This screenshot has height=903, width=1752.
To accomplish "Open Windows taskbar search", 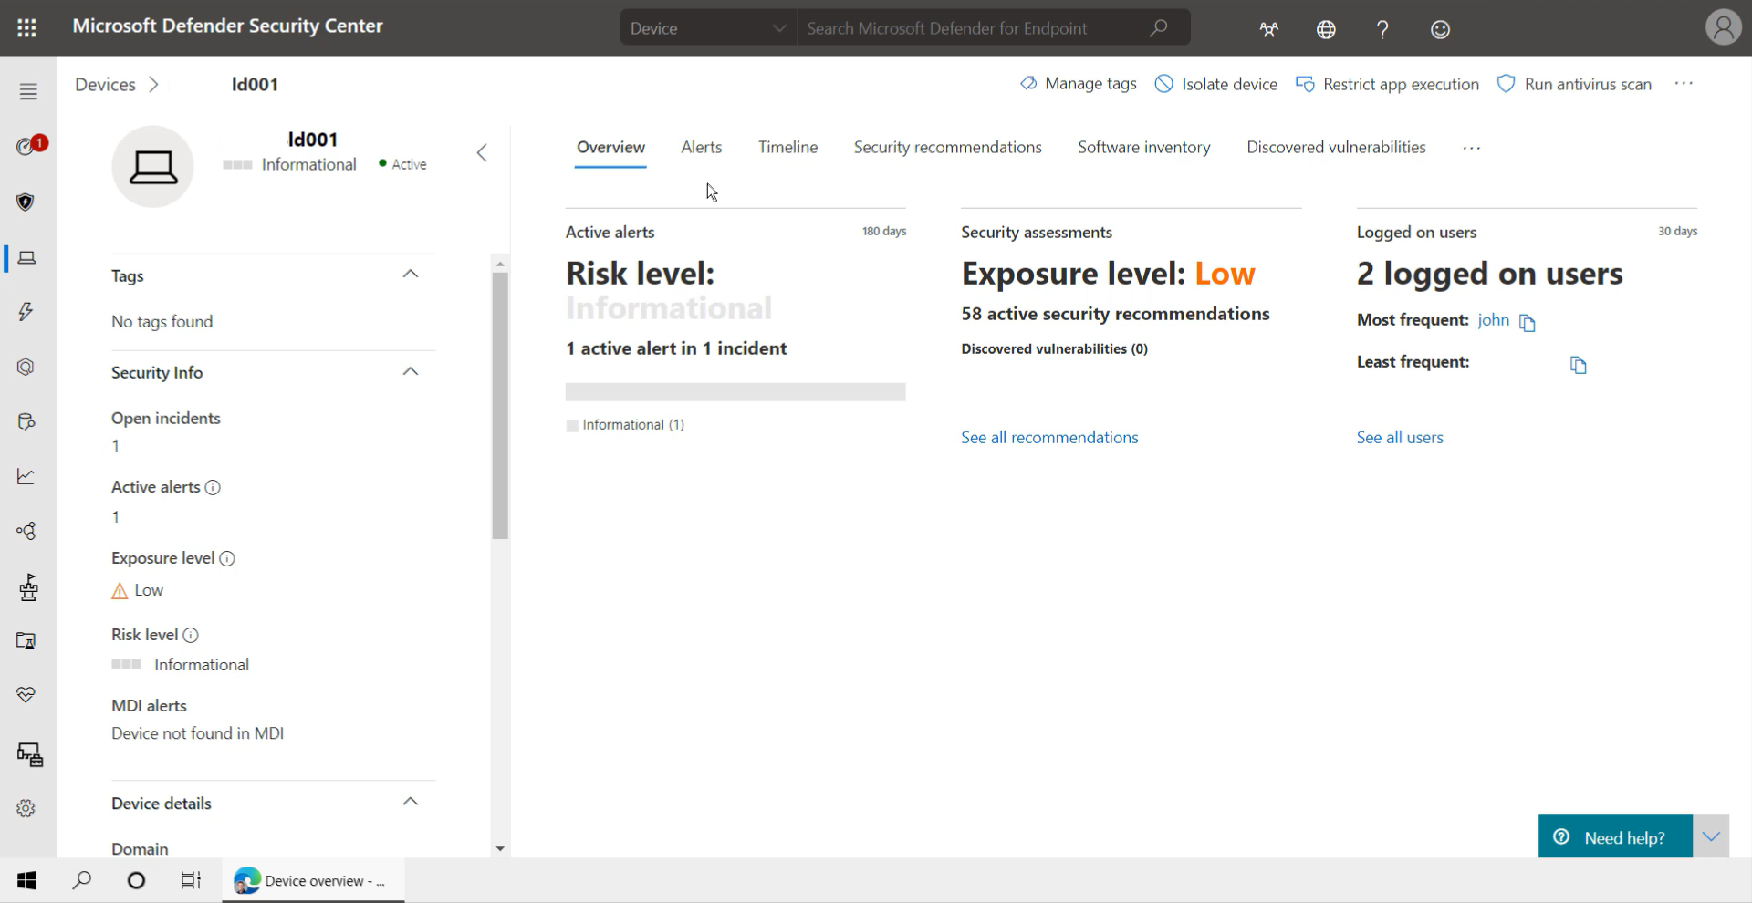I will pyautogui.click(x=82, y=880).
